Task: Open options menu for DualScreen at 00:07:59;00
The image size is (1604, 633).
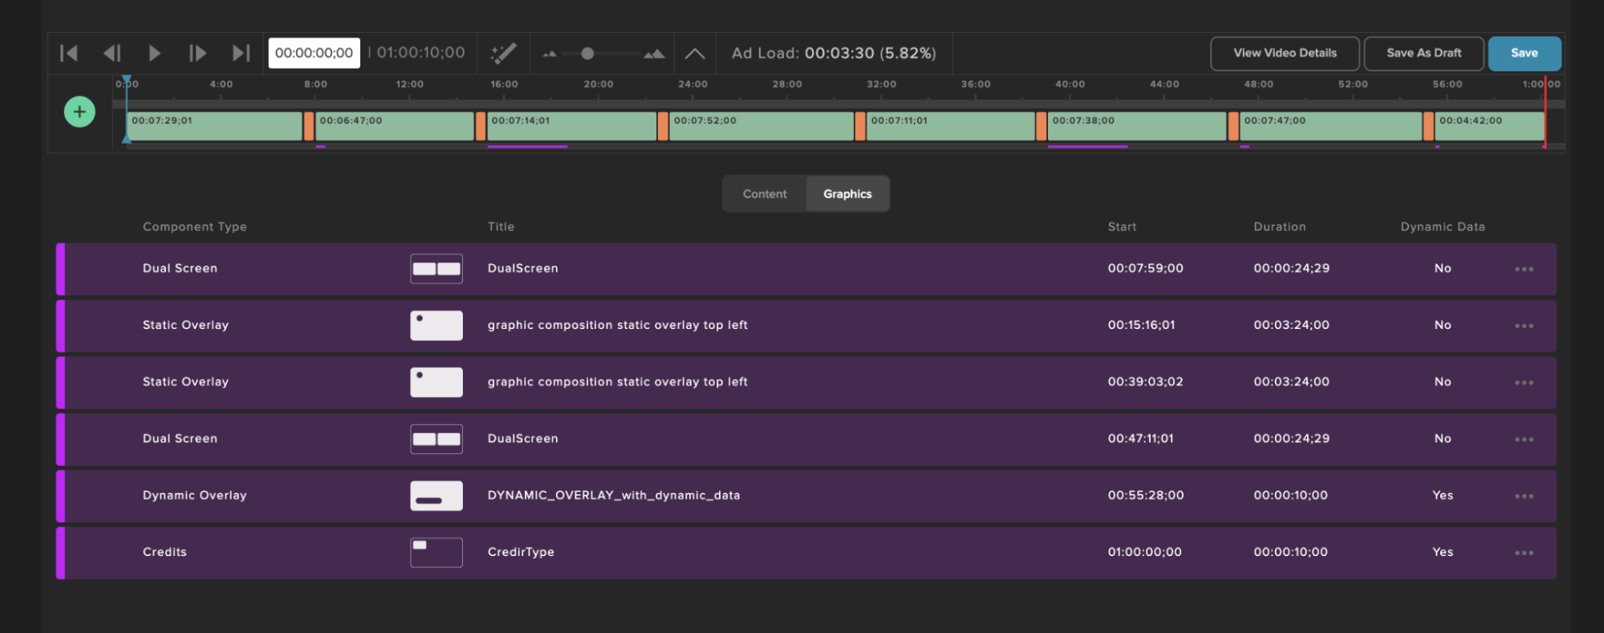Action: point(1524,270)
